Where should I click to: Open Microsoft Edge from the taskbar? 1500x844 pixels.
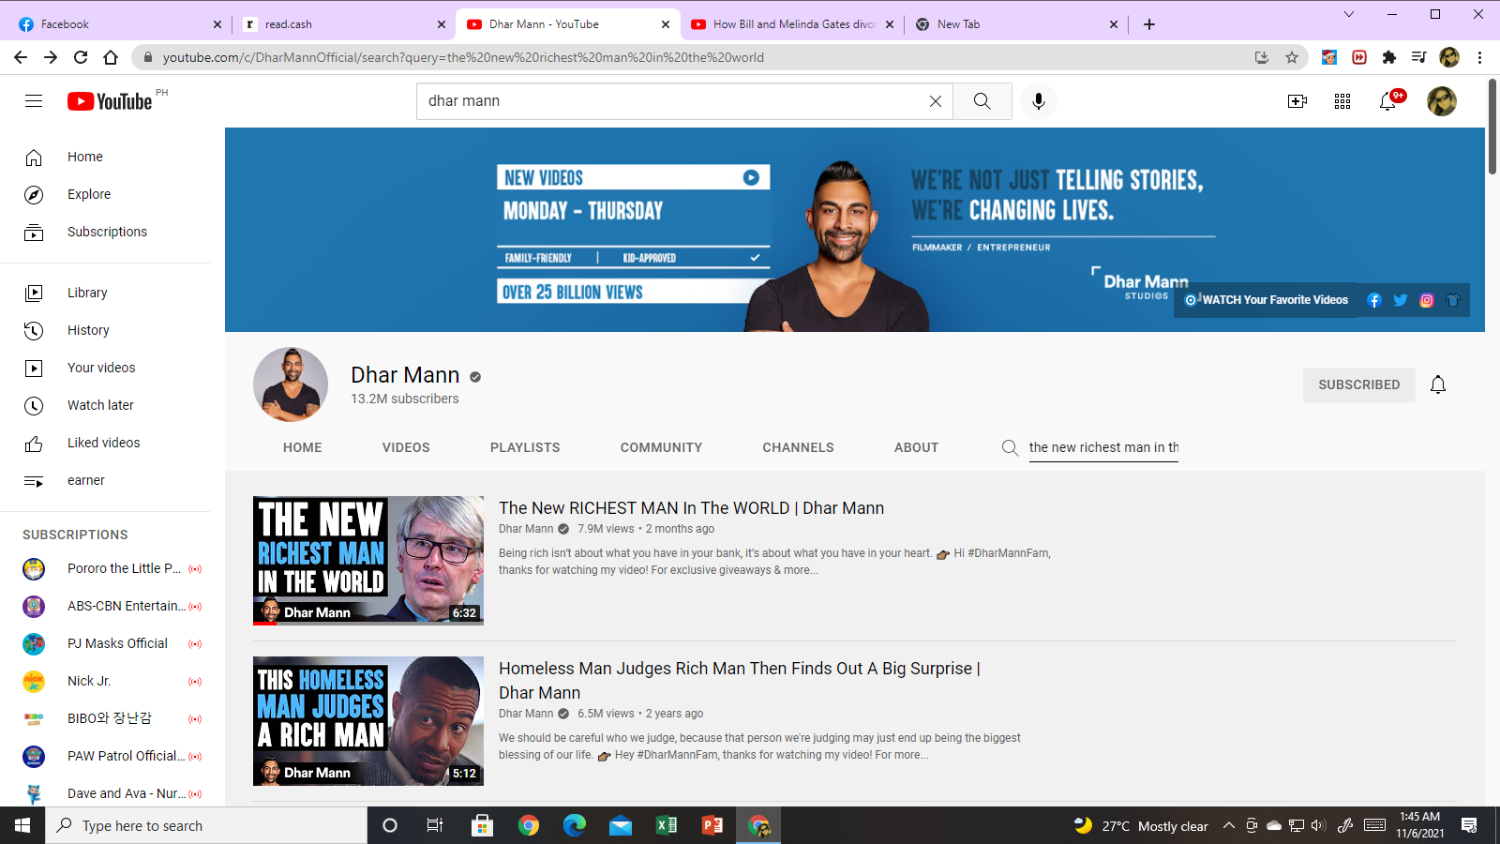point(575,825)
